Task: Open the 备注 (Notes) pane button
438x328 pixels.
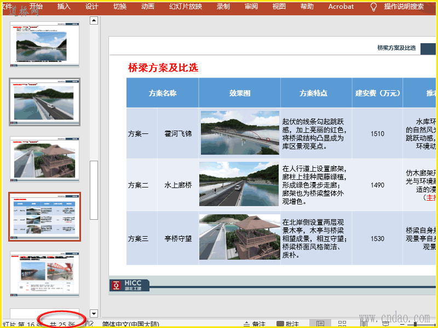Action: [255, 324]
